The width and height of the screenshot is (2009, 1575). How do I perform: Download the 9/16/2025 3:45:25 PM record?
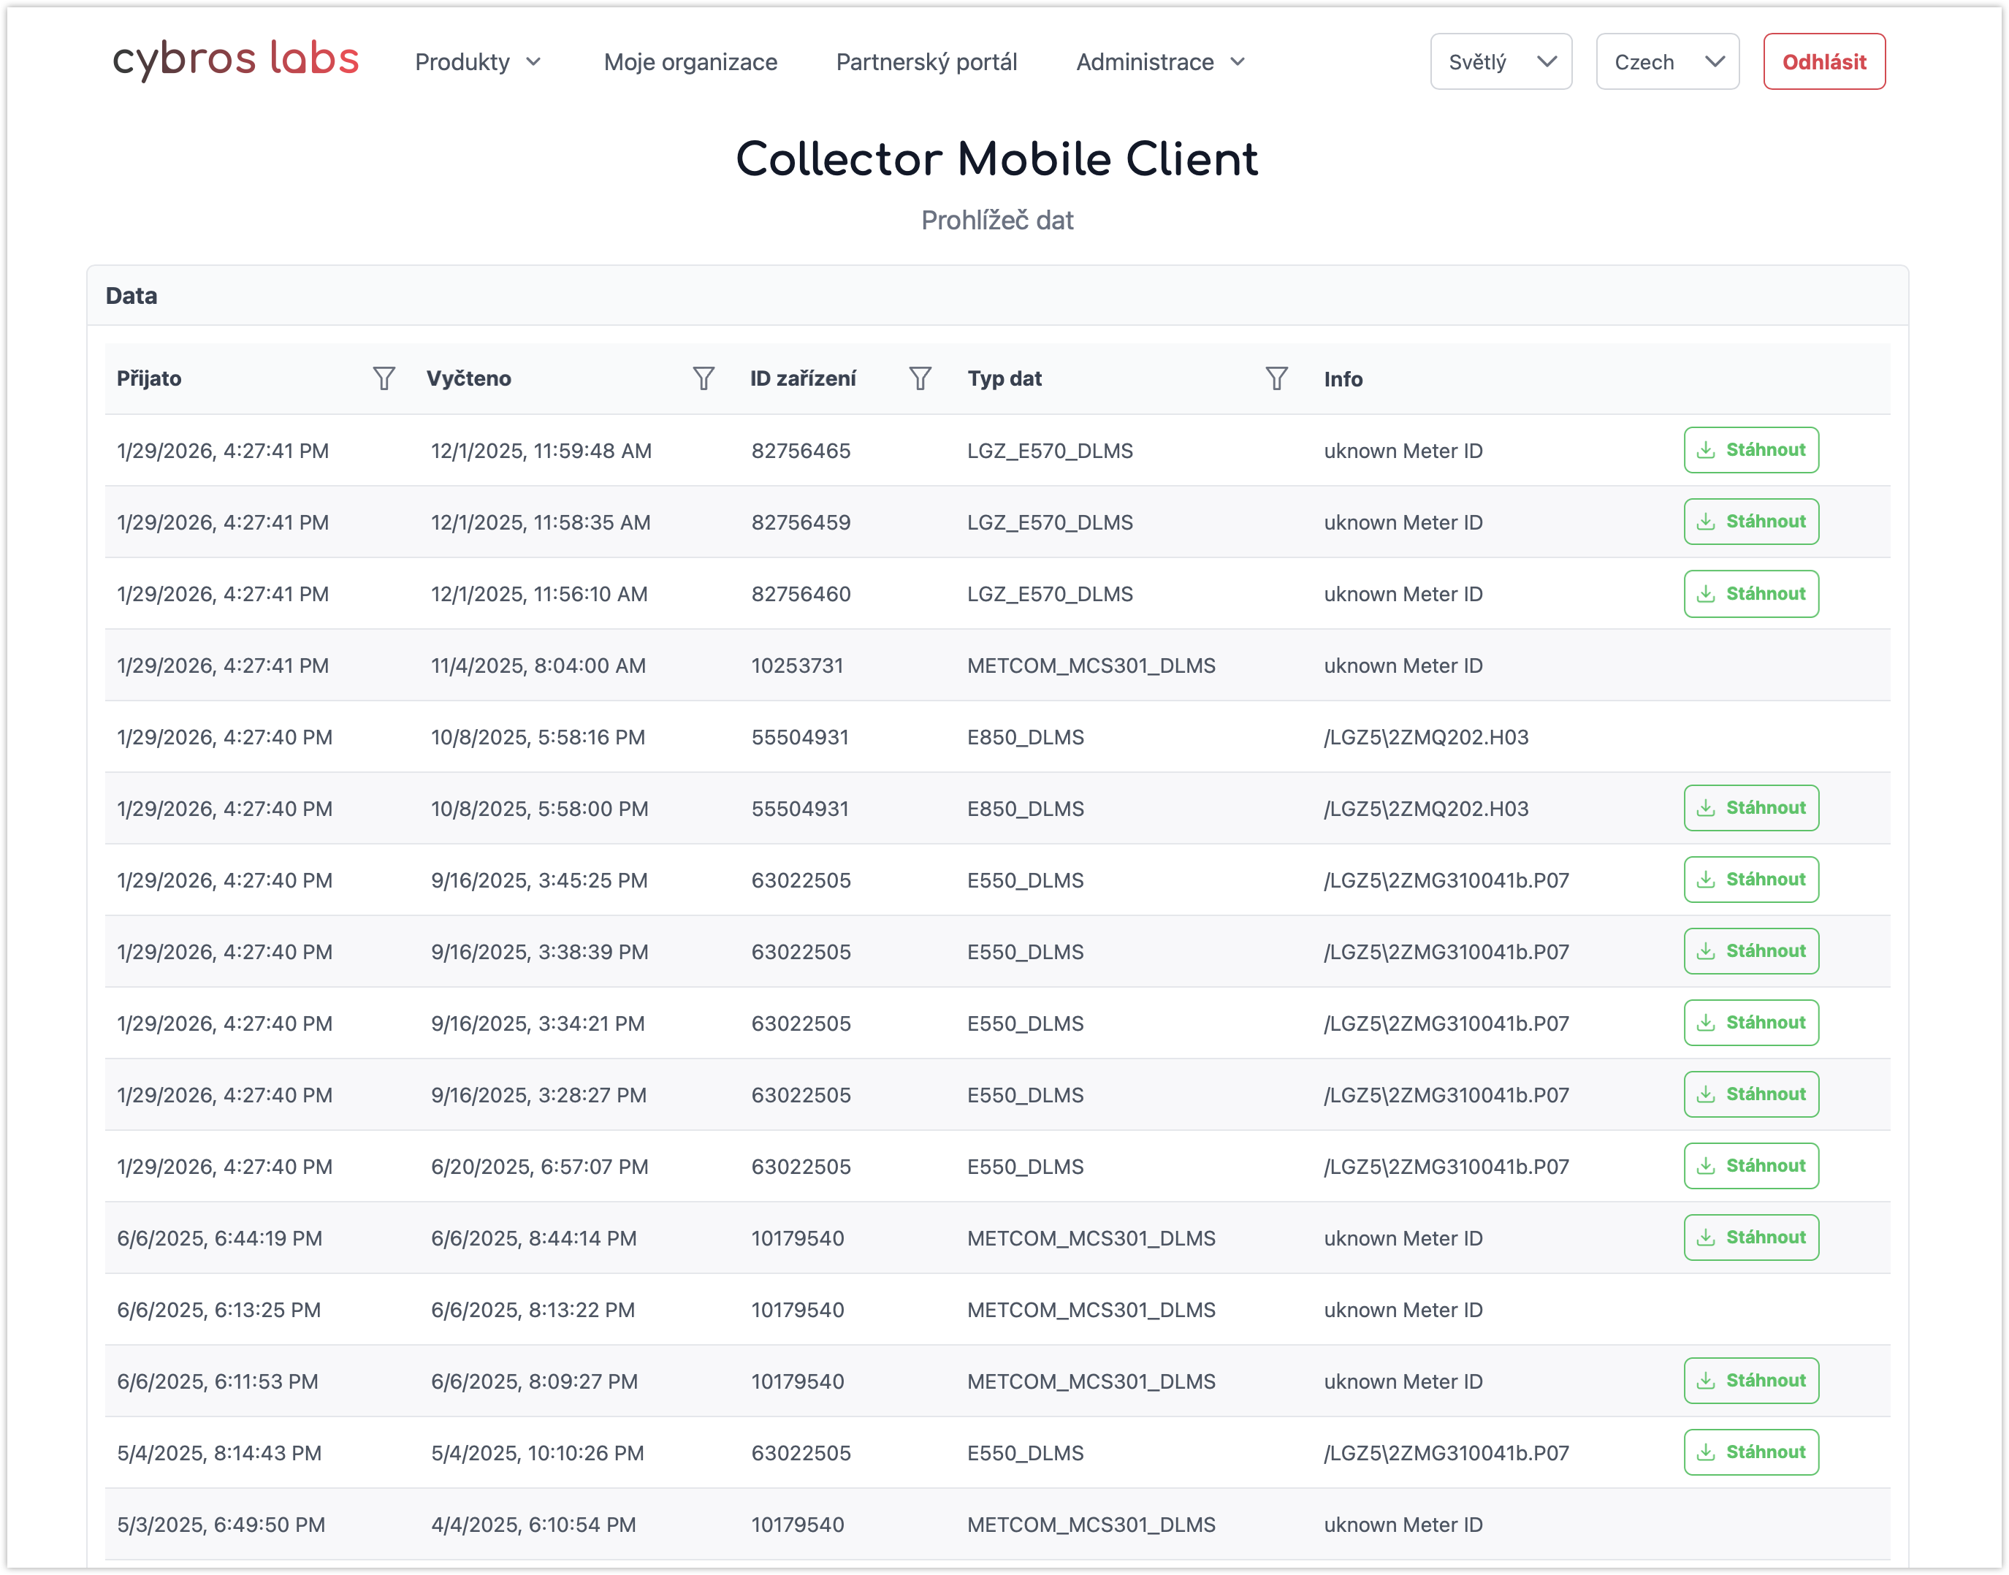(1750, 880)
